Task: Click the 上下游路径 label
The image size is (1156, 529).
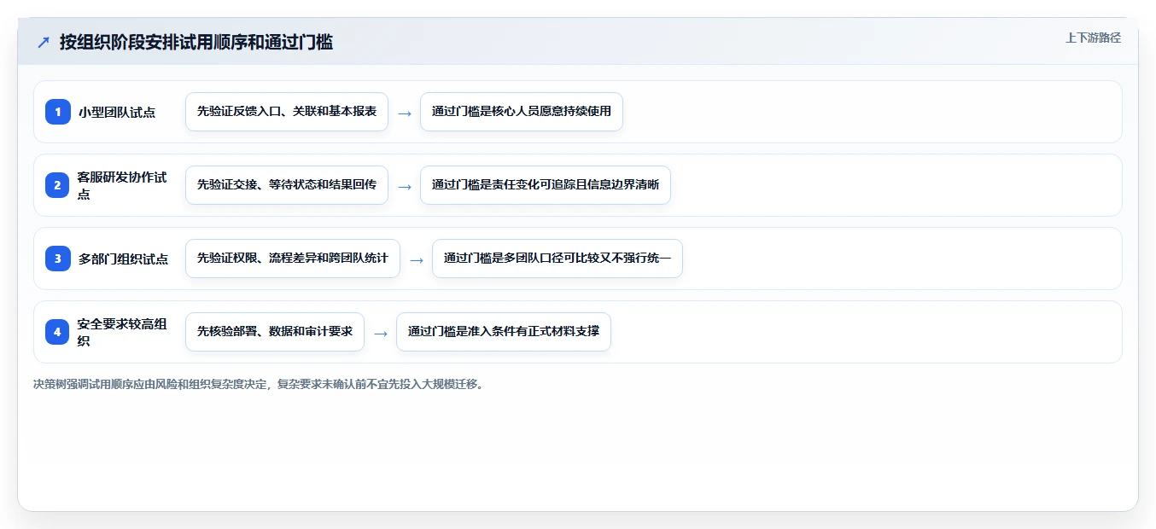Action: click(1093, 38)
